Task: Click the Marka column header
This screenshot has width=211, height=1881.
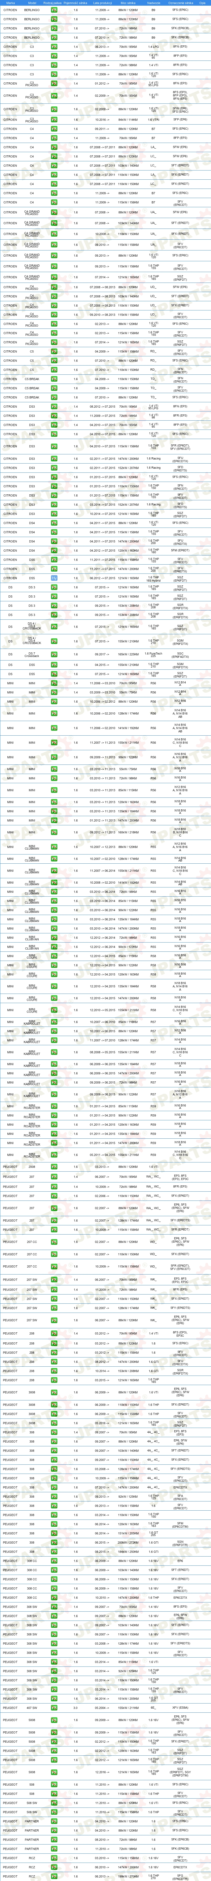Action: click(10, 3)
